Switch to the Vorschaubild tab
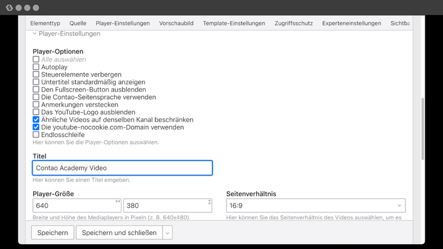 176,24
